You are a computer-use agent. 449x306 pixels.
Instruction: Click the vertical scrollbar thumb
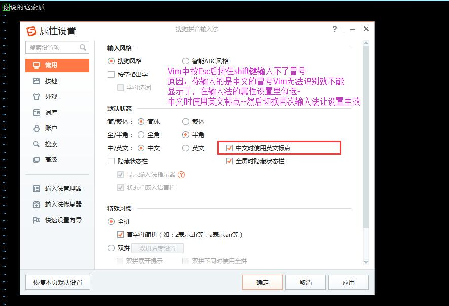(366, 137)
